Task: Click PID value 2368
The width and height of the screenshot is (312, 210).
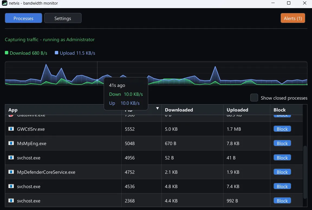Action: pos(130,201)
